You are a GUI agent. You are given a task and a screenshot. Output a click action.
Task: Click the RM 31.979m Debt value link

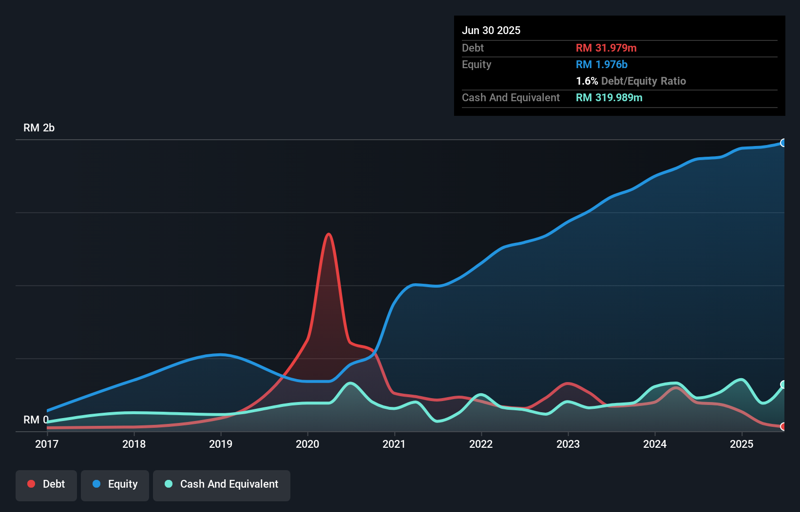tap(606, 48)
